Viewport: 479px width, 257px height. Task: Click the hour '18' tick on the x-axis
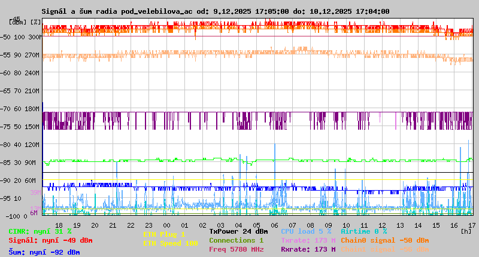[x=59, y=225]
